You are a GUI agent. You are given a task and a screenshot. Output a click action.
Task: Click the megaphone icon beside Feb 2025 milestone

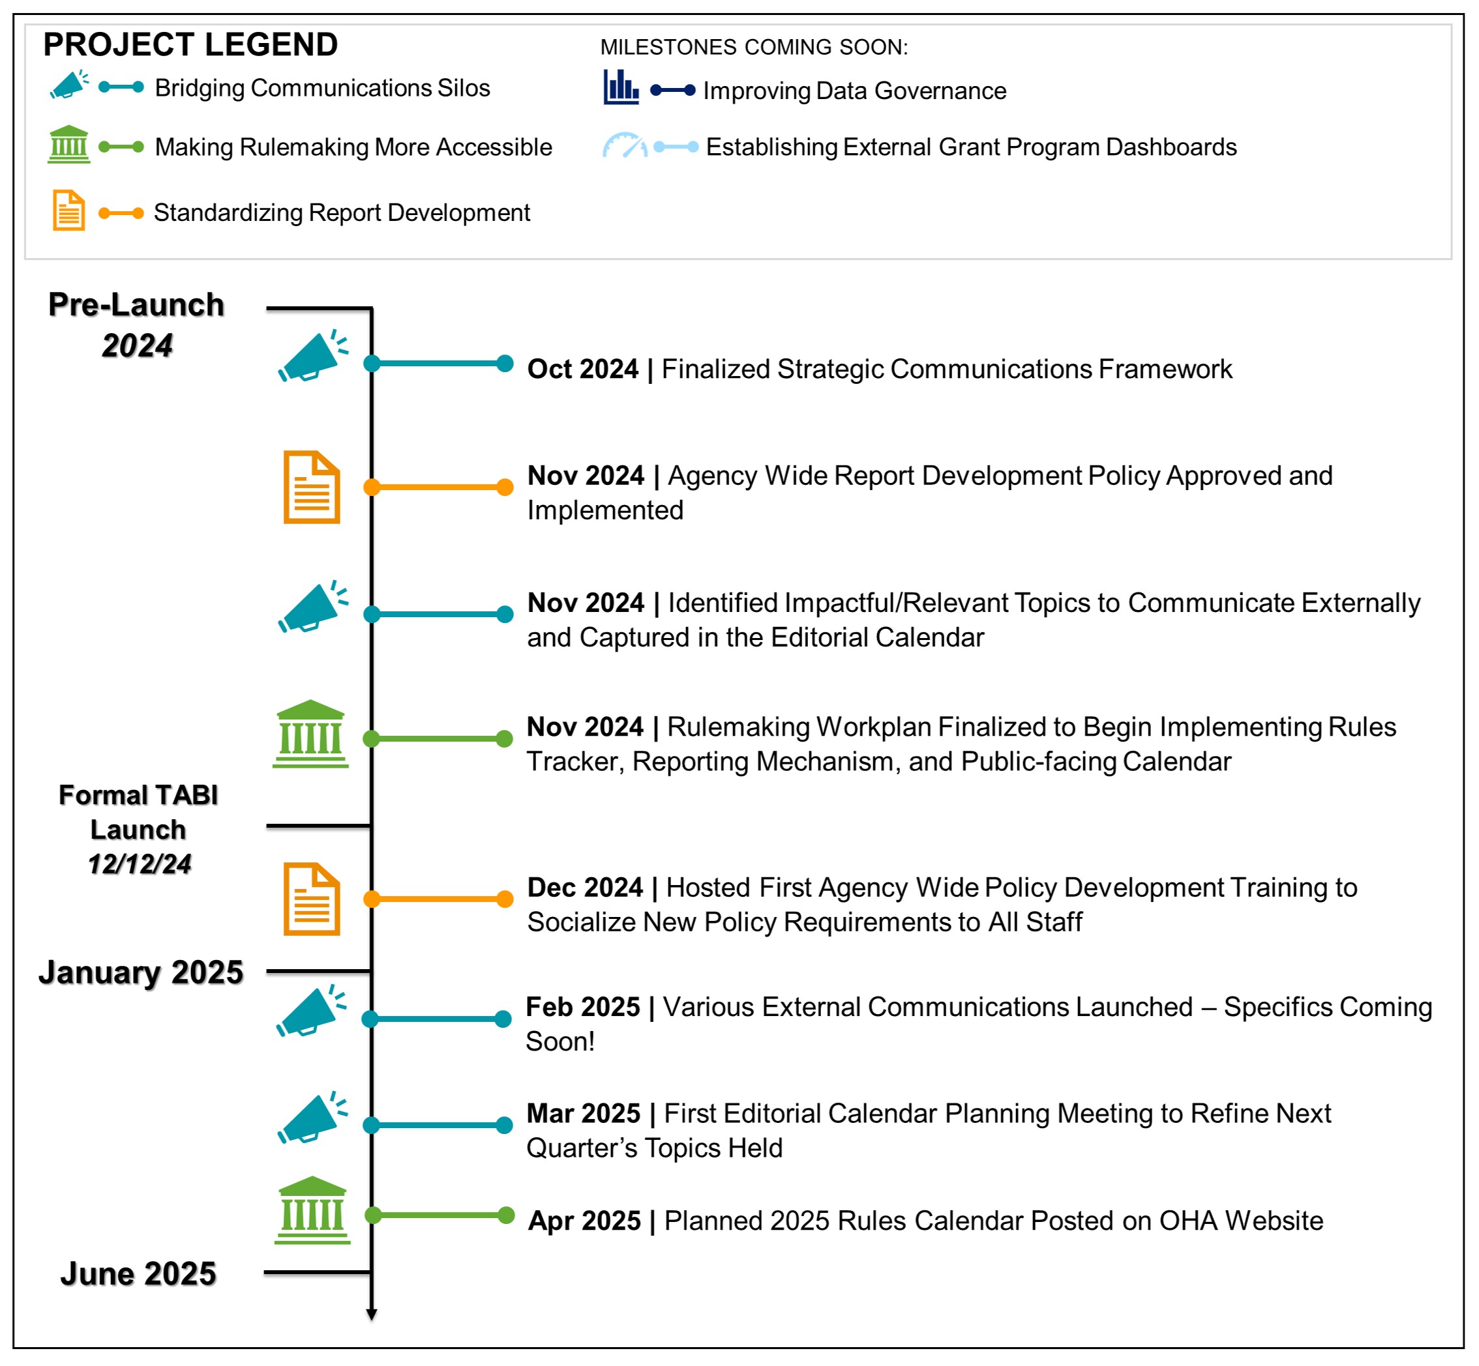311,1011
